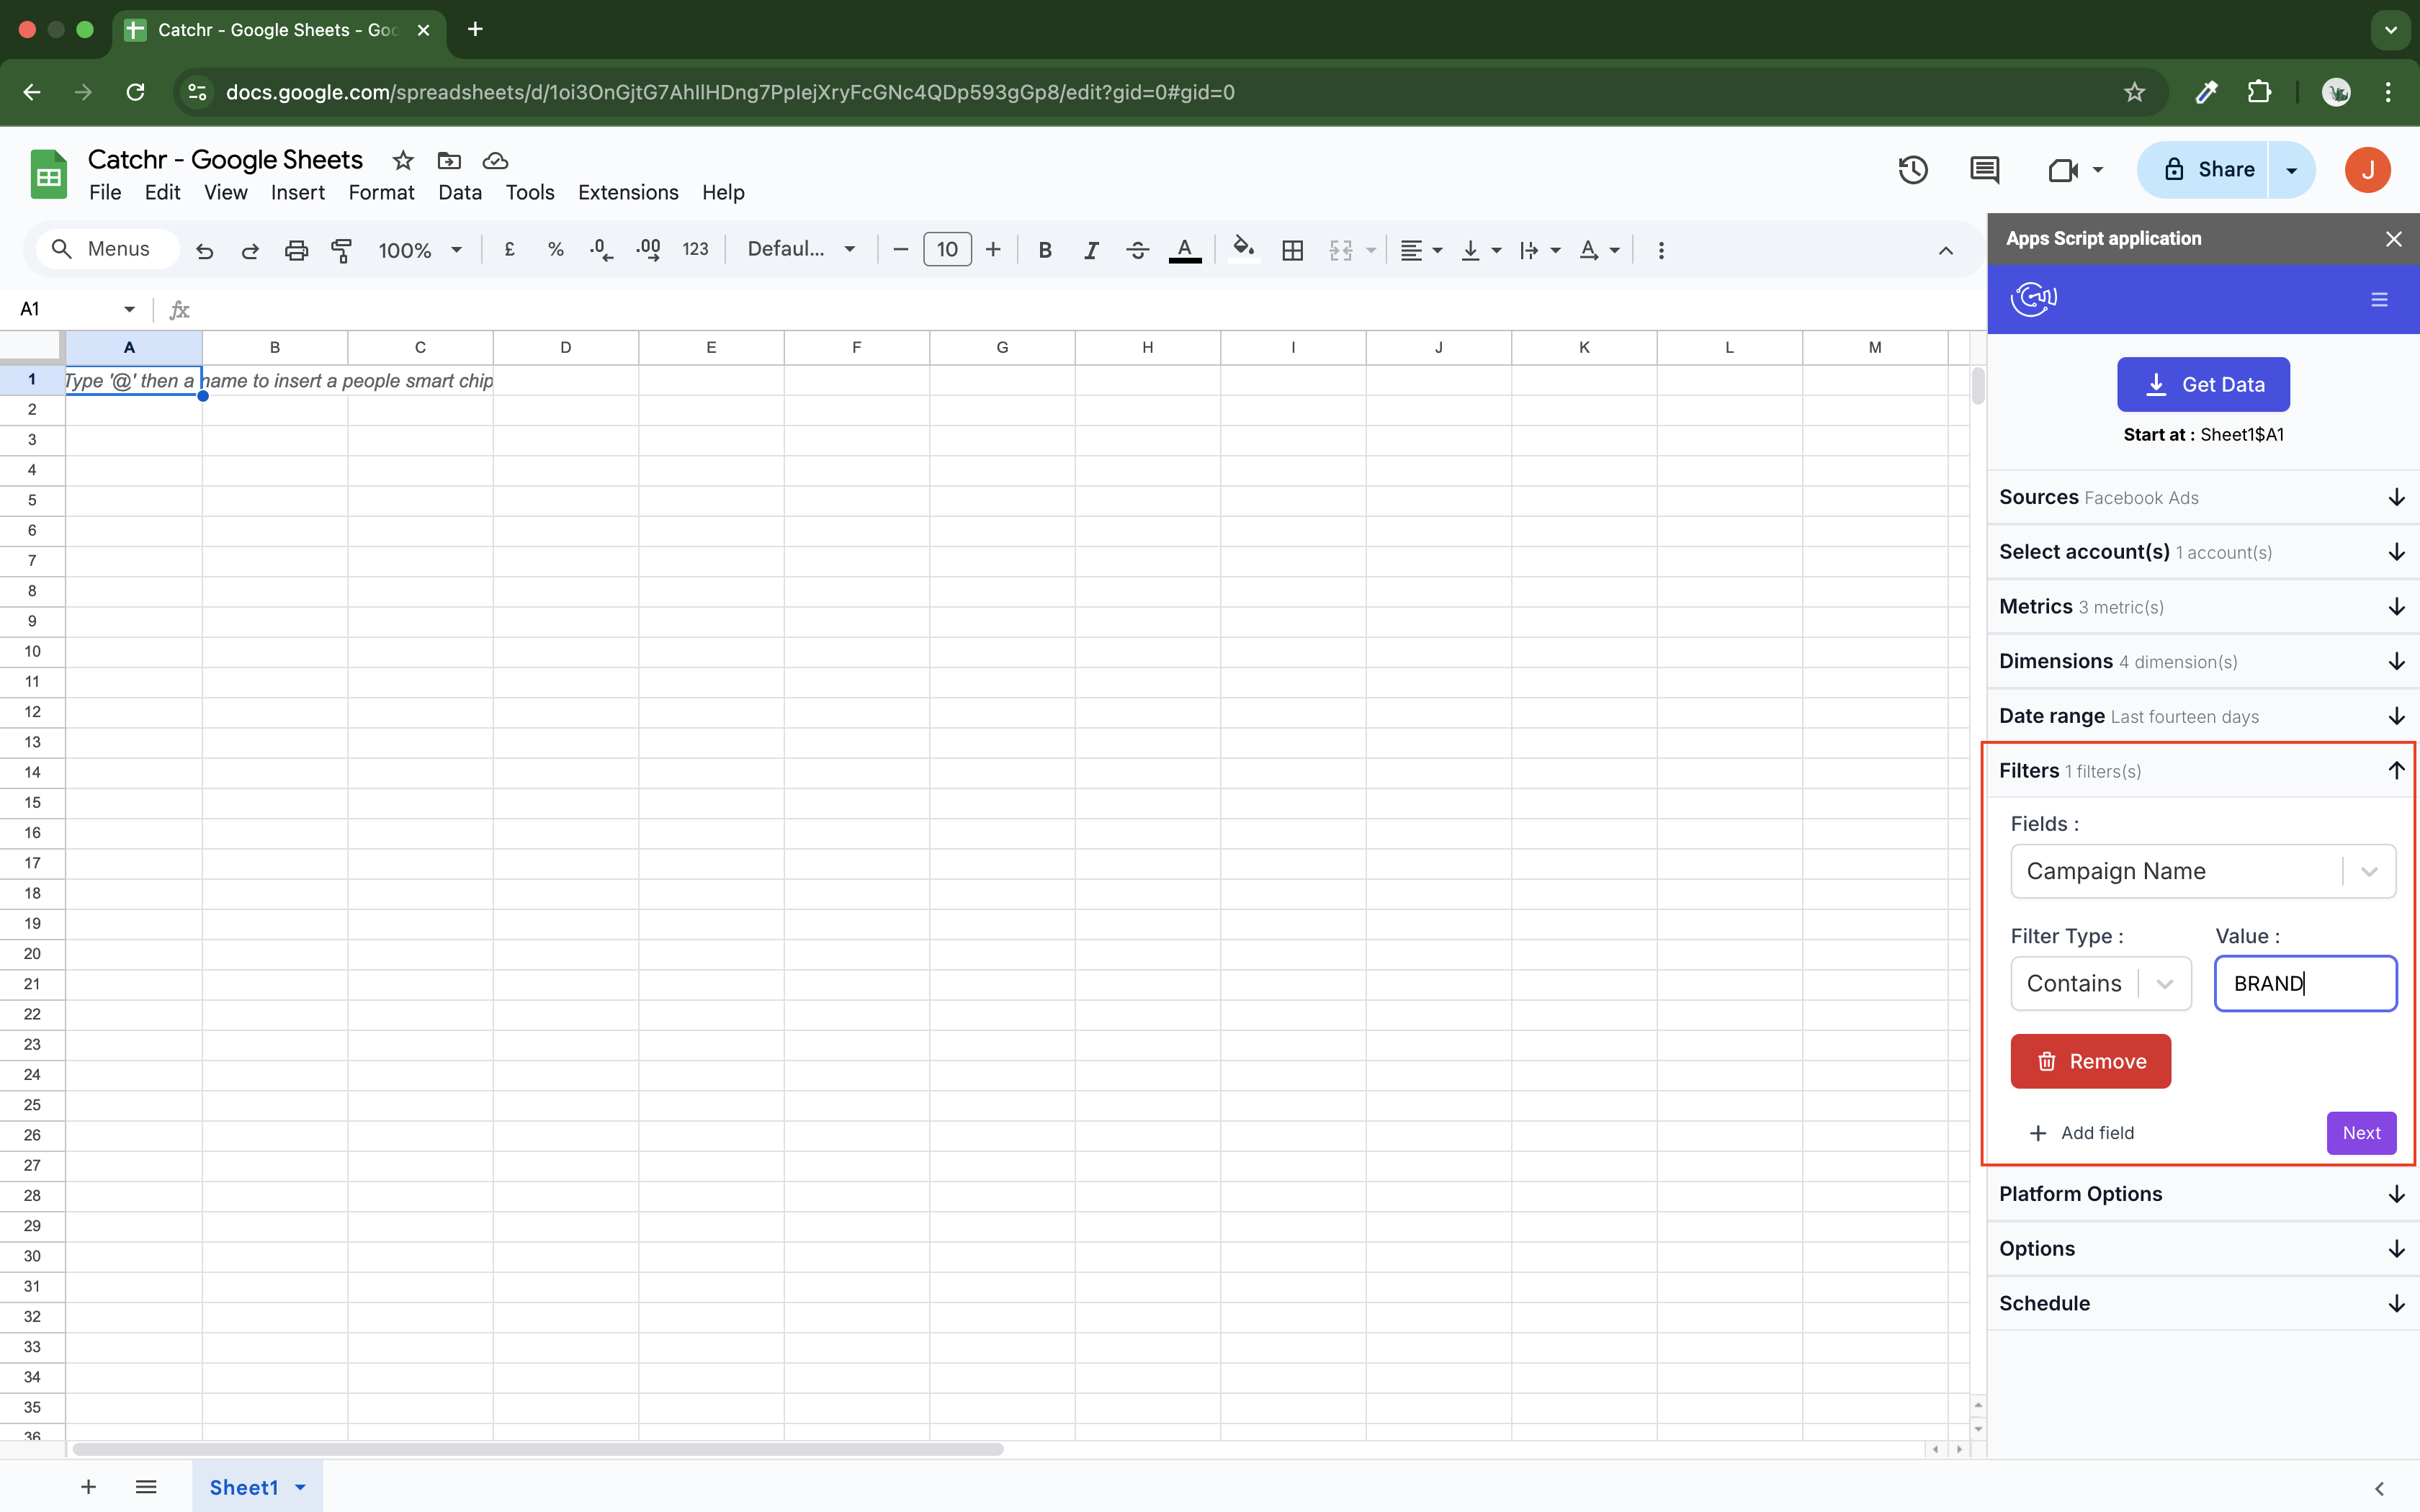Open the Format menu

pyautogui.click(x=381, y=192)
